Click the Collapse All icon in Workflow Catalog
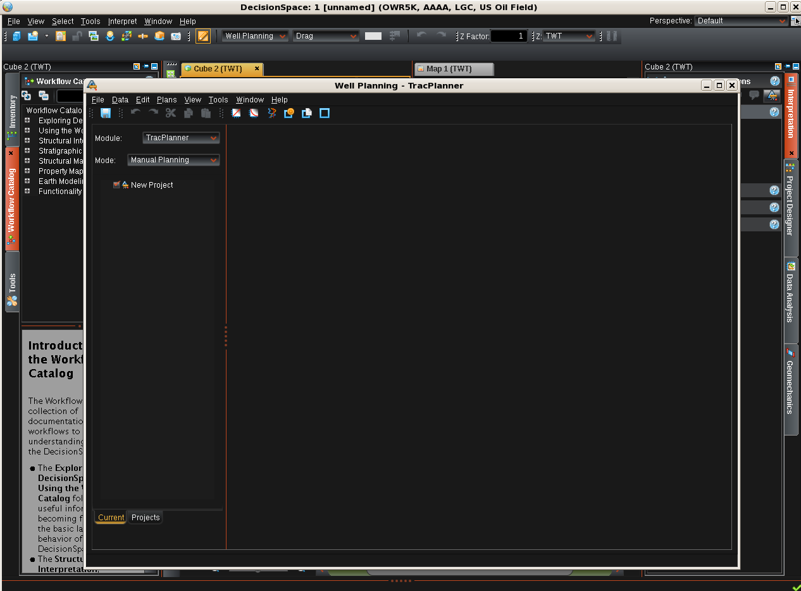801x591 pixels. click(x=44, y=95)
